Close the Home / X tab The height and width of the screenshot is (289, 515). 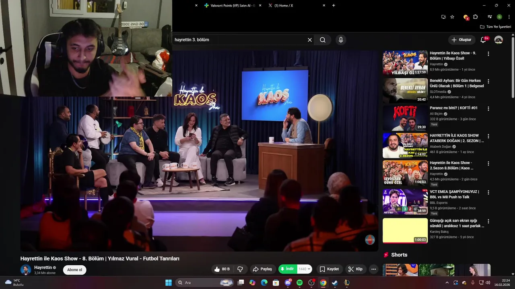(x=324, y=6)
